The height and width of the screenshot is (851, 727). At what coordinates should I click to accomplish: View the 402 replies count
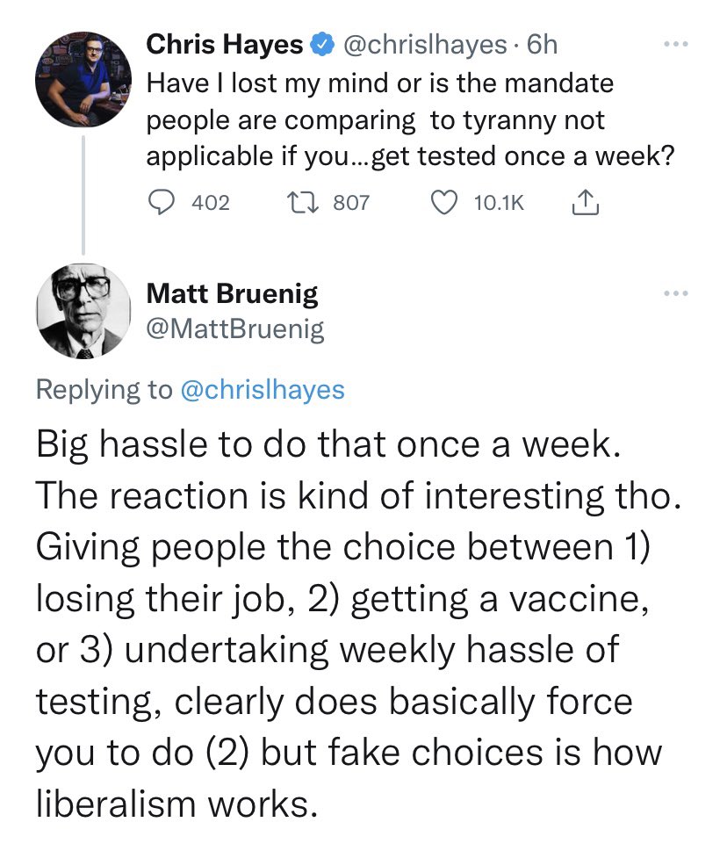[x=211, y=203]
